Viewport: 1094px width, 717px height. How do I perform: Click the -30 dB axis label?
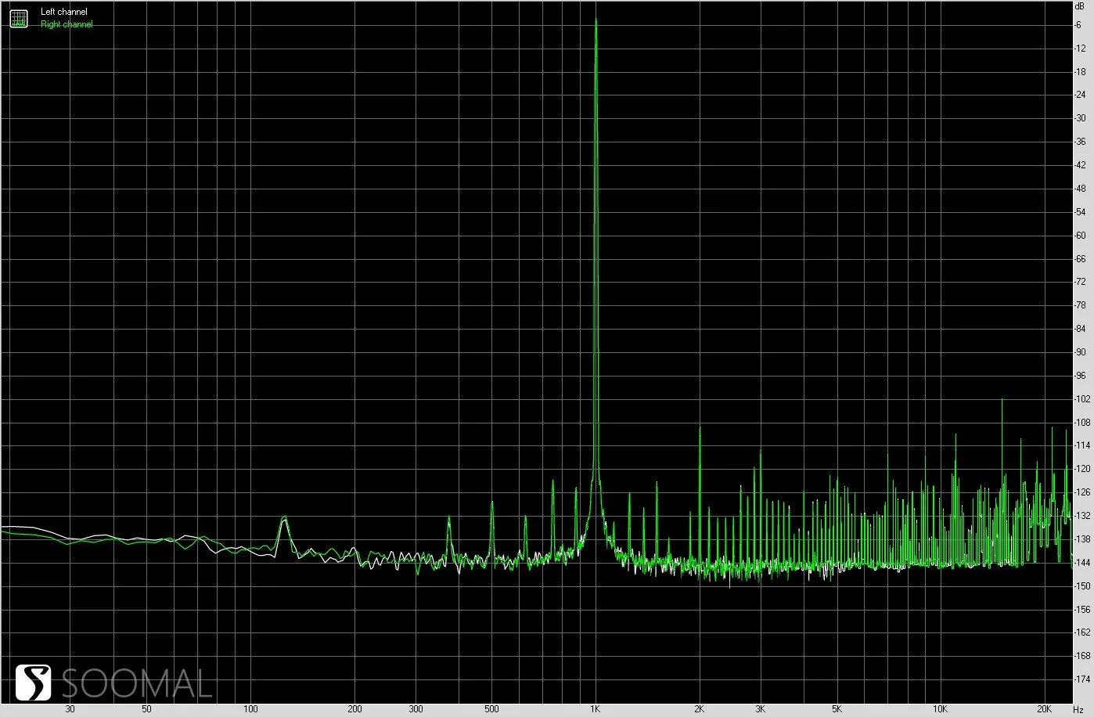(1079, 118)
